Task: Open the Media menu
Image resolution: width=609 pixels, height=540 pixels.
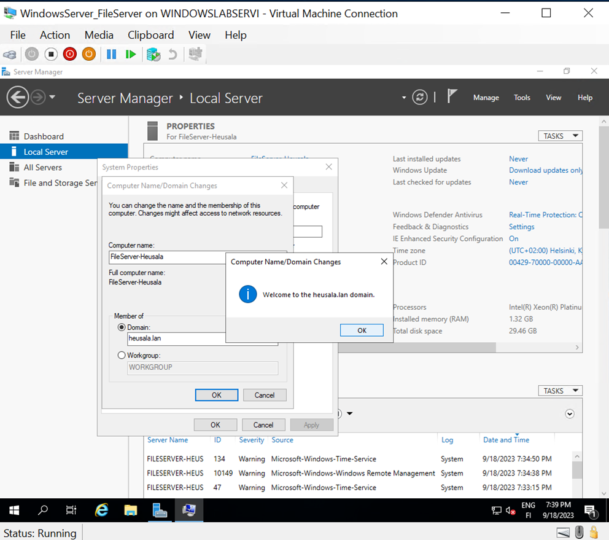Action: (x=99, y=35)
